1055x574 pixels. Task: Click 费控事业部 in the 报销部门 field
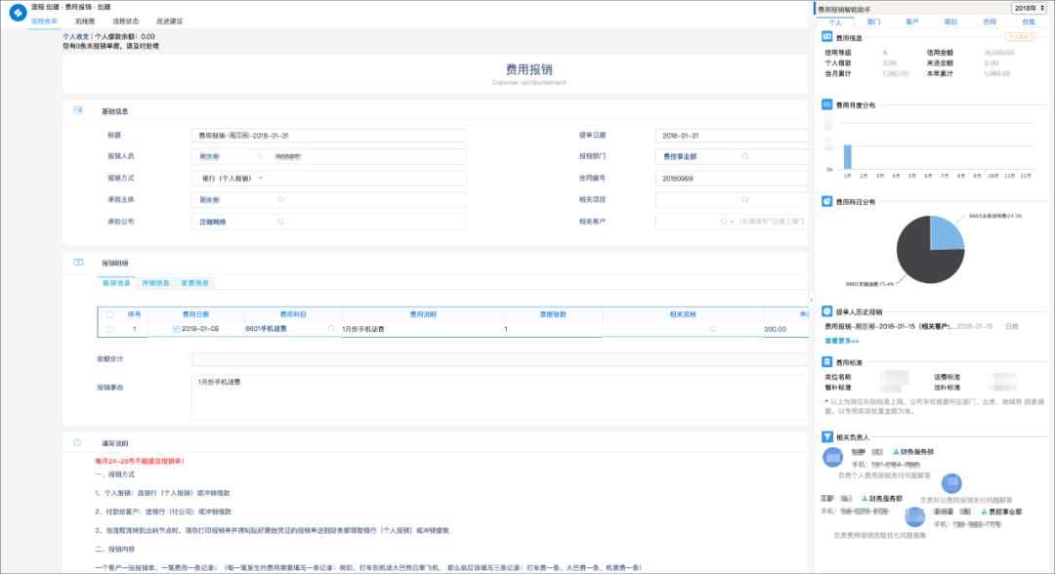(x=680, y=156)
